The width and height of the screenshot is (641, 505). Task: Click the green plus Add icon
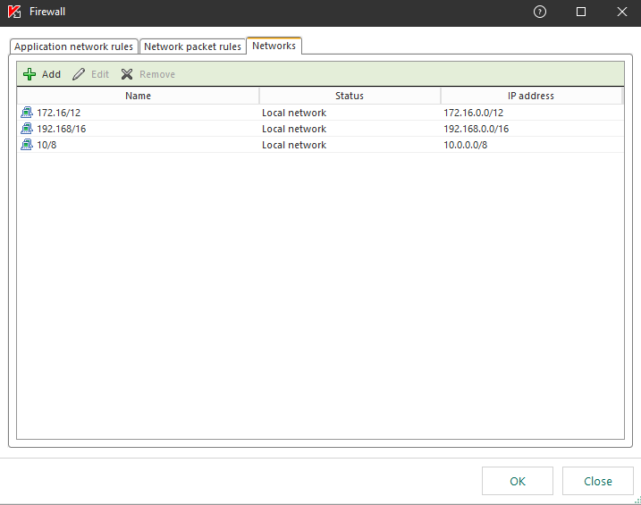pyautogui.click(x=30, y=74)
